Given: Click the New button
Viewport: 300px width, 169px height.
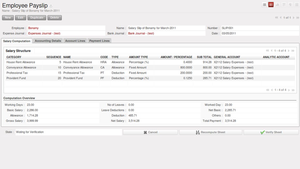Looking at the screenshot, I should (8, 18).
